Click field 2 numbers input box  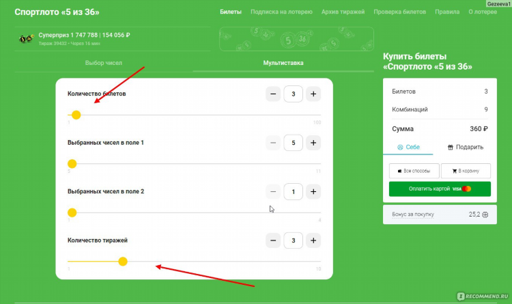pyautogui.click(x=294, y=191)
